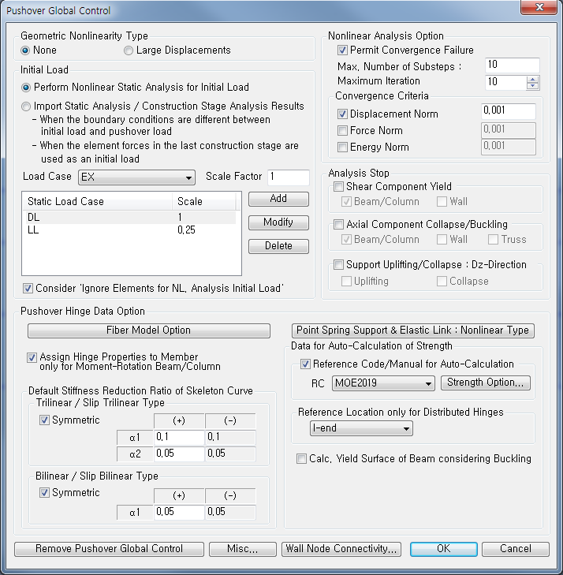Enable Force Norm convergence criterion

click(x=343, y=131)
